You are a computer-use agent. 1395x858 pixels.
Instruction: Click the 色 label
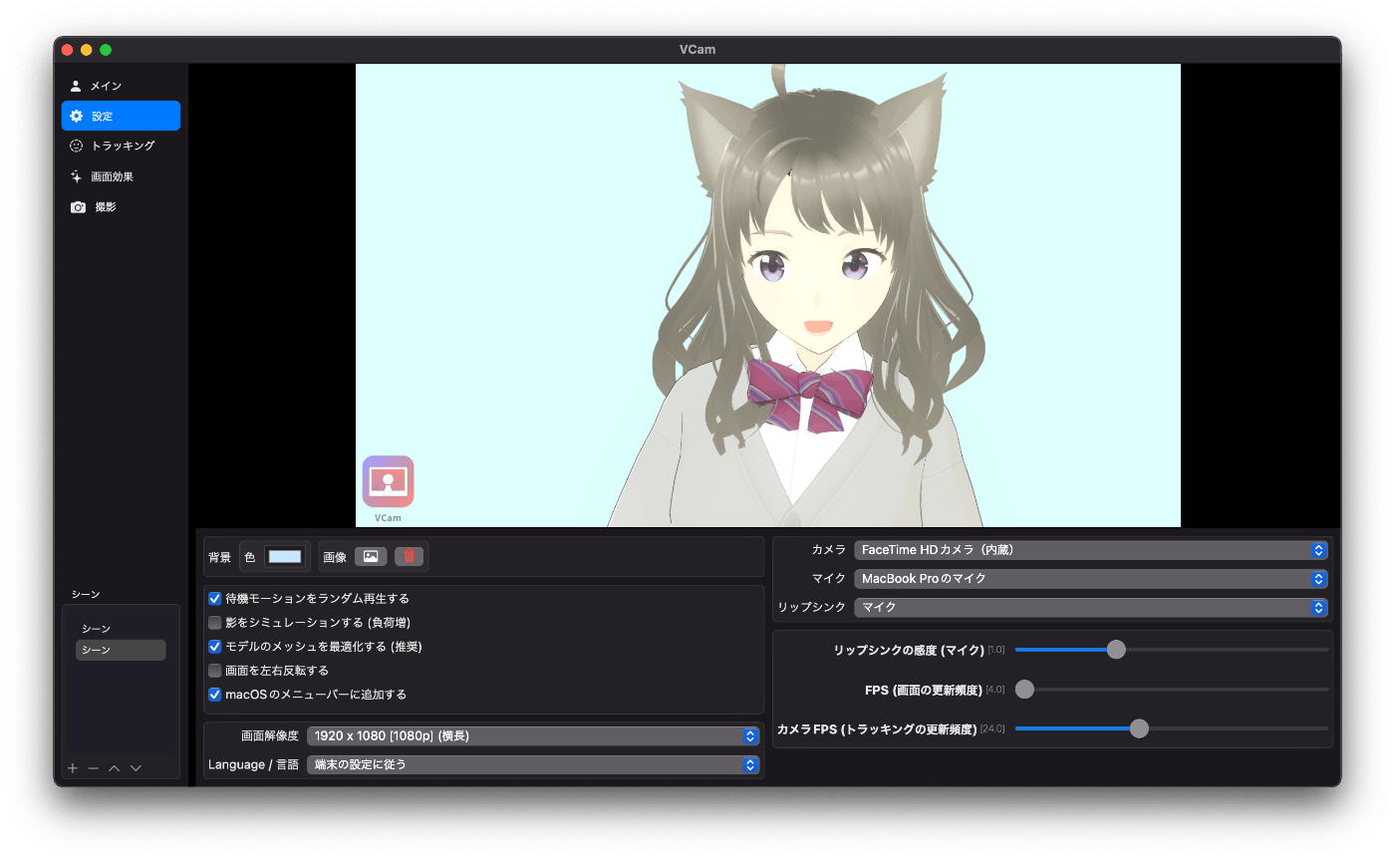click(250, 557)
